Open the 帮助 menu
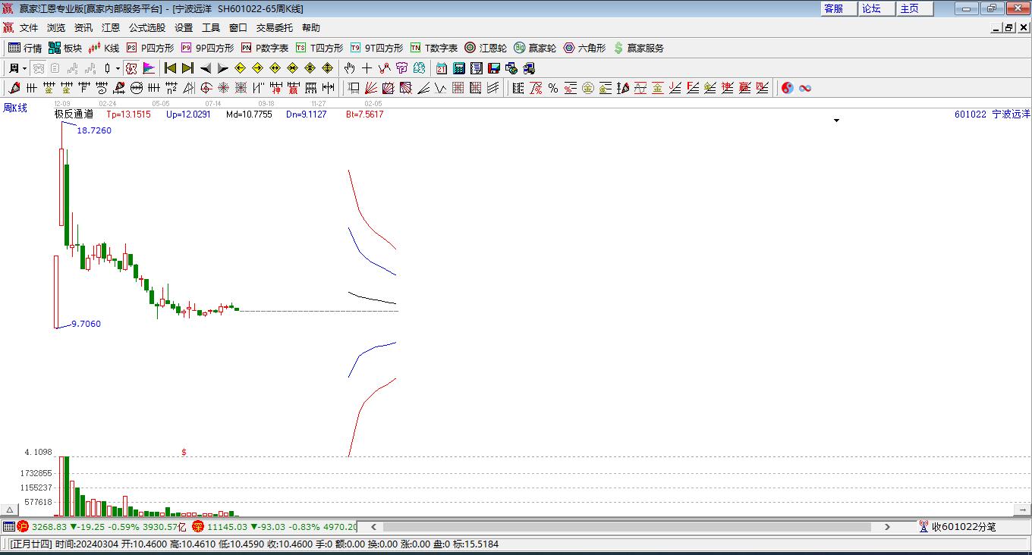The width and height of the screenshot is (1032, 555). pos(311,27)
